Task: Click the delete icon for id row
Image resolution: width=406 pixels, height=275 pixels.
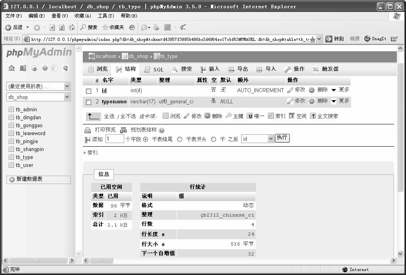Action: 312,90
